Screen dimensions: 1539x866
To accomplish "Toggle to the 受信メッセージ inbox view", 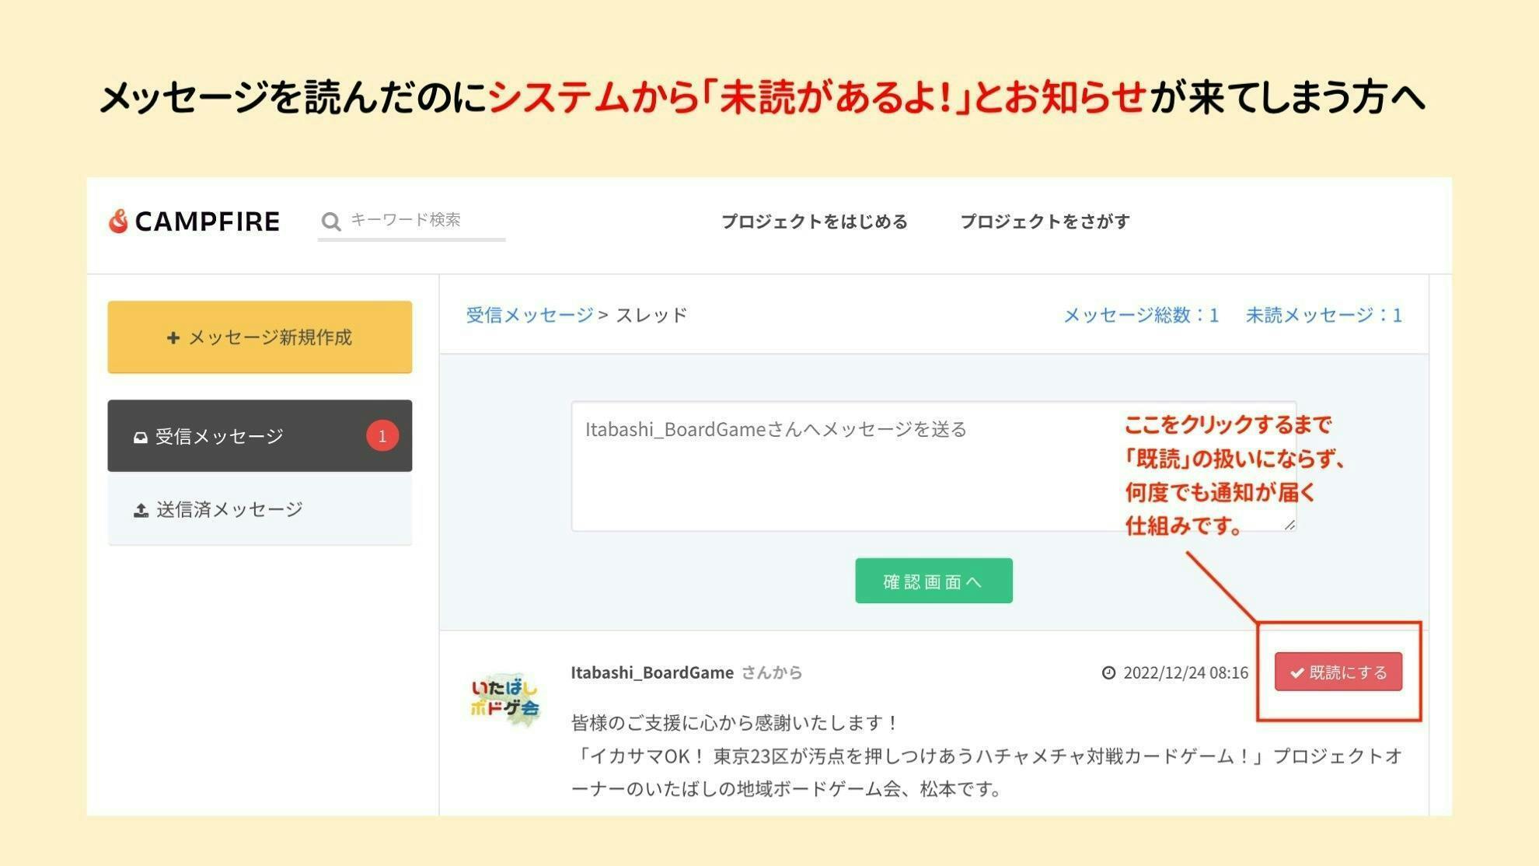I will coord(233,436).
